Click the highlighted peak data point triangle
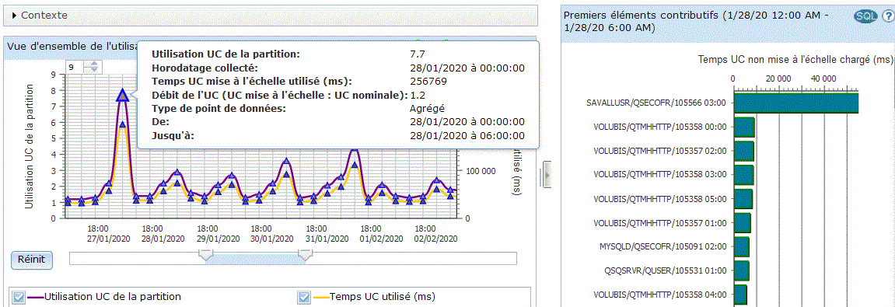 (x=122, y=96)
